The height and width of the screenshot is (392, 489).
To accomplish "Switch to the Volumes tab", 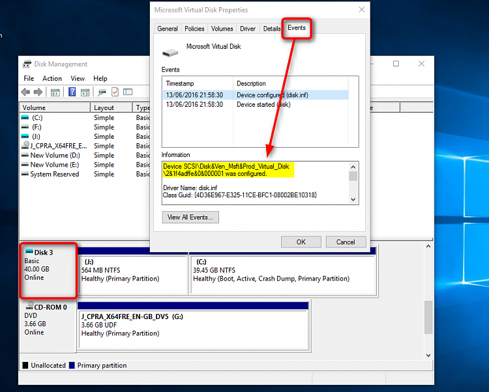I will pos(222,29).
